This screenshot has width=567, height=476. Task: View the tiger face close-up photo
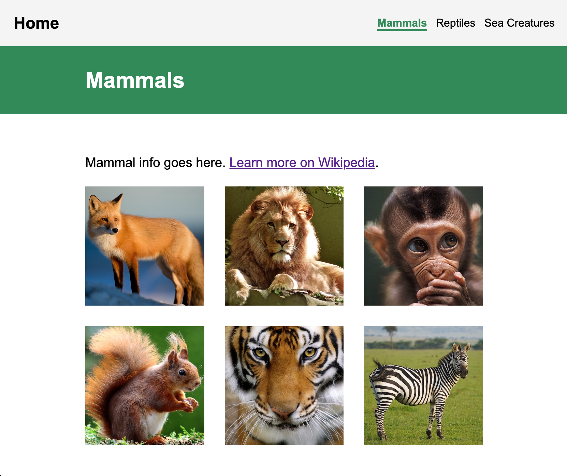click(x=284, y=386)
